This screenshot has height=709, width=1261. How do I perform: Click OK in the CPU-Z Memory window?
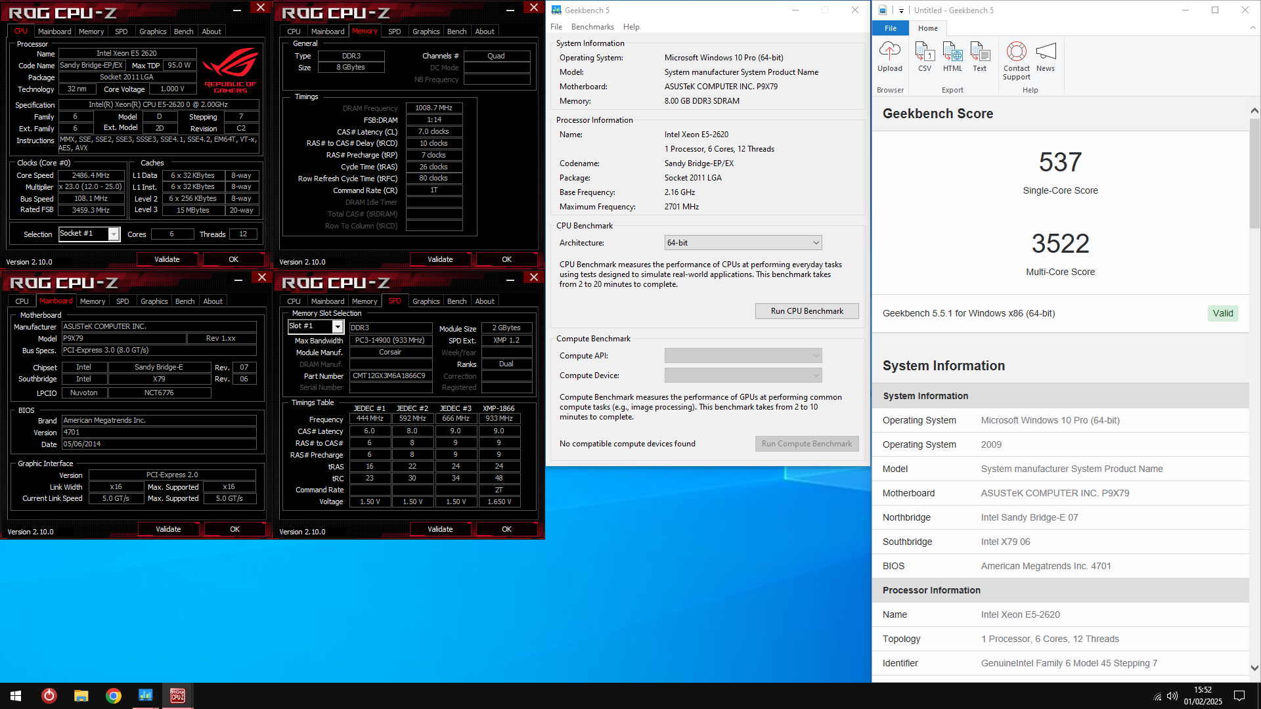[506, 259]
